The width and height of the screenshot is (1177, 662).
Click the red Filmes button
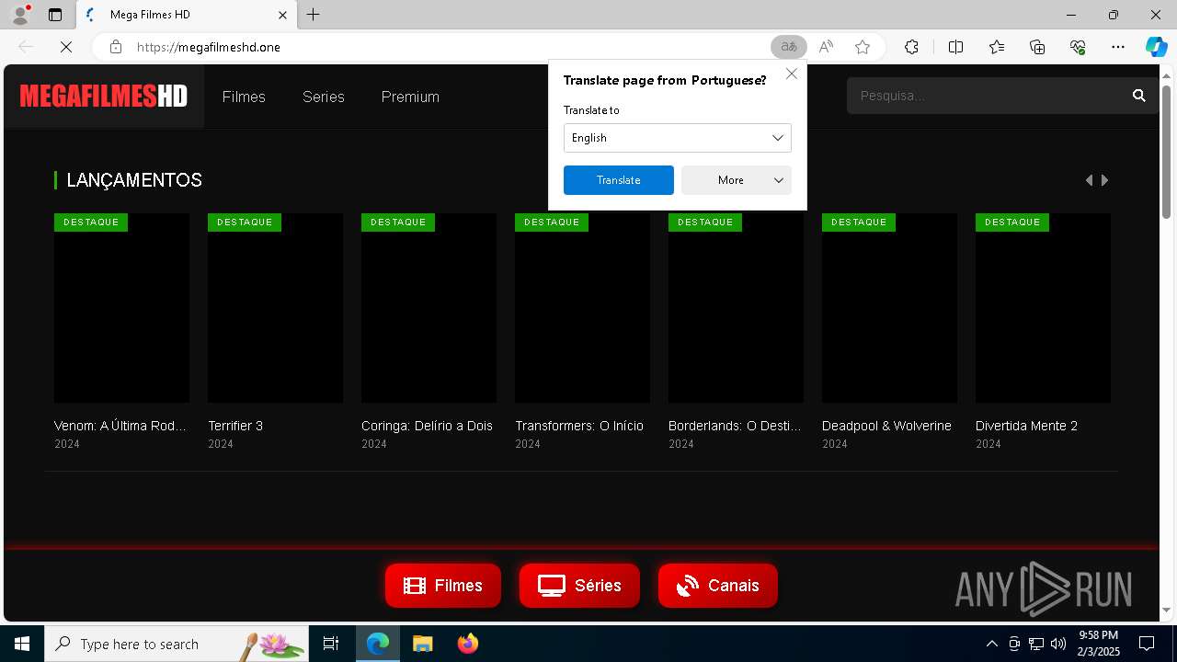443,586
